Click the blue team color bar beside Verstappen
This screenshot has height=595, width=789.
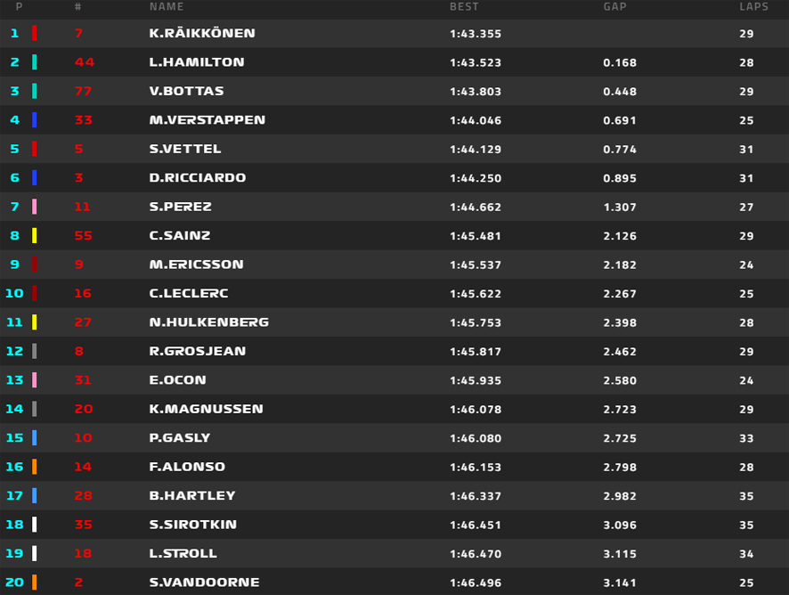click(34, 120)
